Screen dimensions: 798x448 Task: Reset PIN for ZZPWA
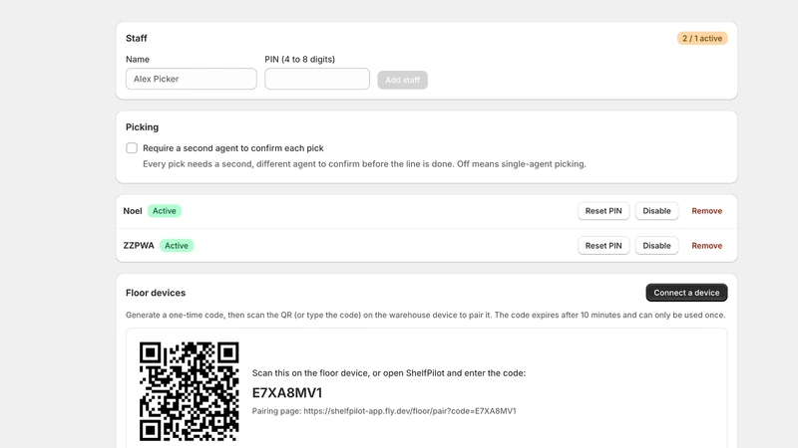603,245
